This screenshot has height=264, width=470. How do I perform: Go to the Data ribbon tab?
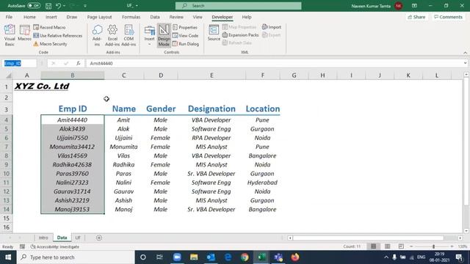pyautogui.click(x=155, y=17)
